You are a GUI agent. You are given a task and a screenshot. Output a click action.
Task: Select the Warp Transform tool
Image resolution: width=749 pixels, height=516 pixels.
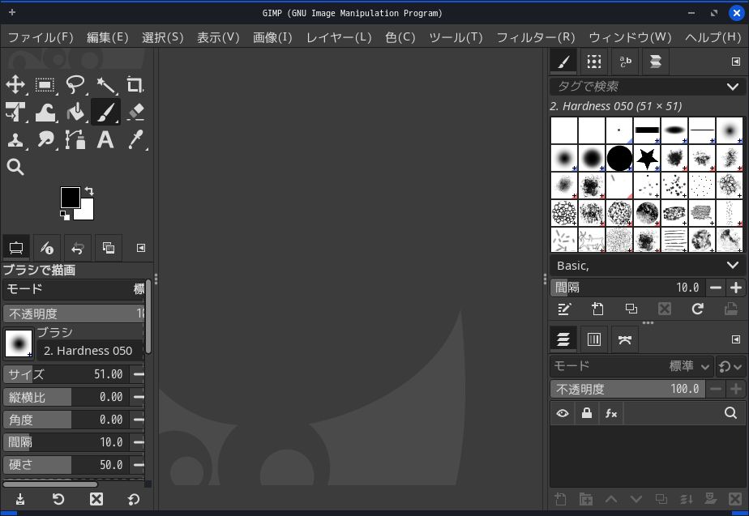click(45, 112)
